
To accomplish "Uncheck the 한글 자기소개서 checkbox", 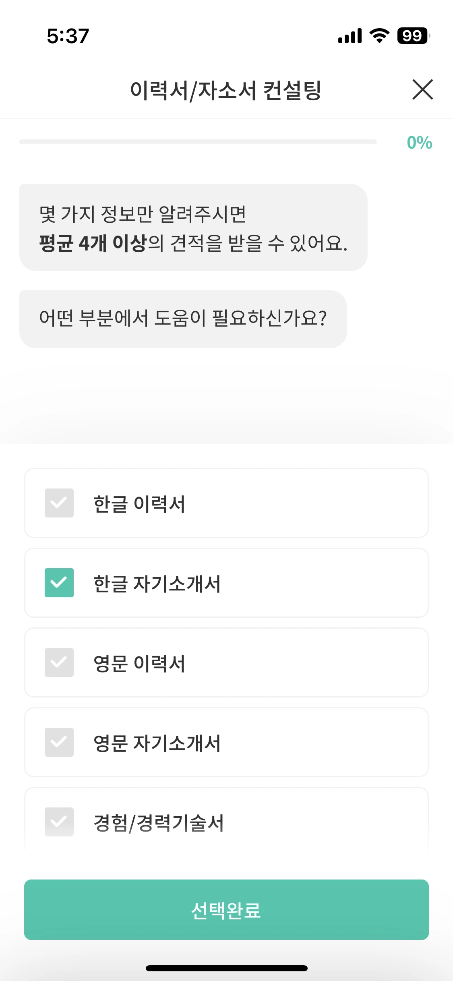I will click(x=59, y=583).
